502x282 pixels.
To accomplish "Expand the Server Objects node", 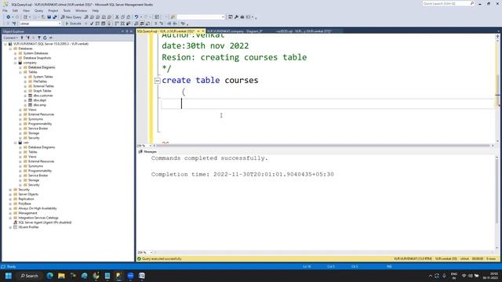I will pyautogui.click(x=10, y=194).
